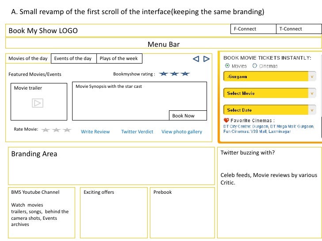Viewport: 322px width, 241px height.
Task: Click the Featured Movies/Events label
Action: coord(35,74)
